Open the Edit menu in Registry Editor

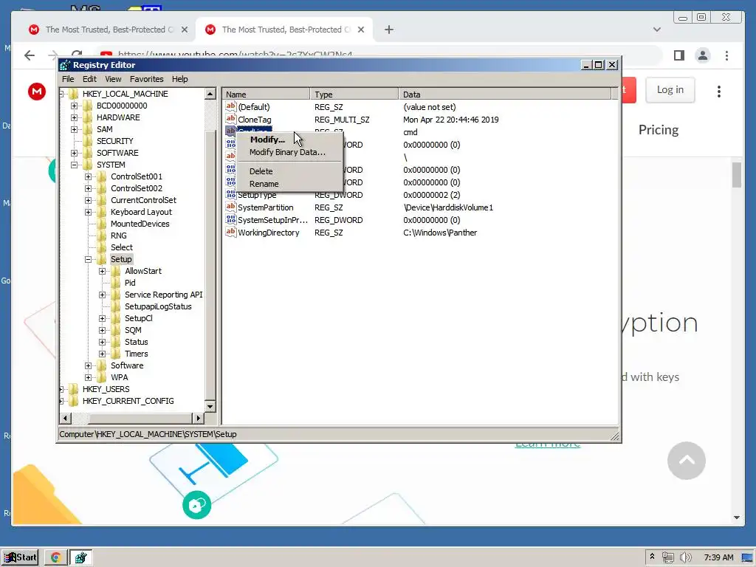pos(89,79)
